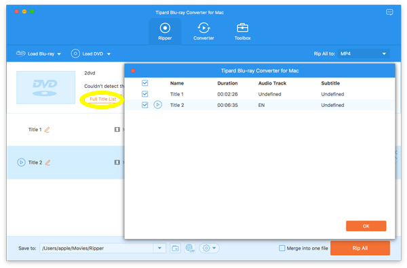The height and width of the screenshot is (268, 407).
Task: Open the Rip All to MP4 dropdown
Action: coord(364,54)
